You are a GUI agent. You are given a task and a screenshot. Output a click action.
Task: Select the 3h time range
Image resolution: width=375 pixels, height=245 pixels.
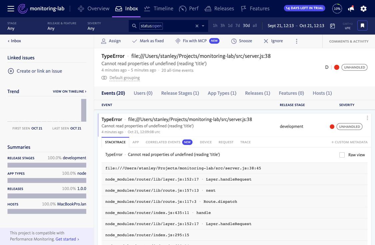(x=222, y=26)
